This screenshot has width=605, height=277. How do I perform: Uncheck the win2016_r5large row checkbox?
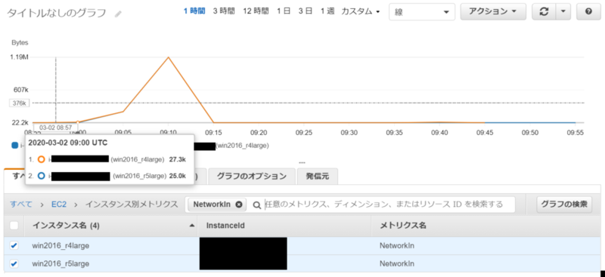point(14,264)
